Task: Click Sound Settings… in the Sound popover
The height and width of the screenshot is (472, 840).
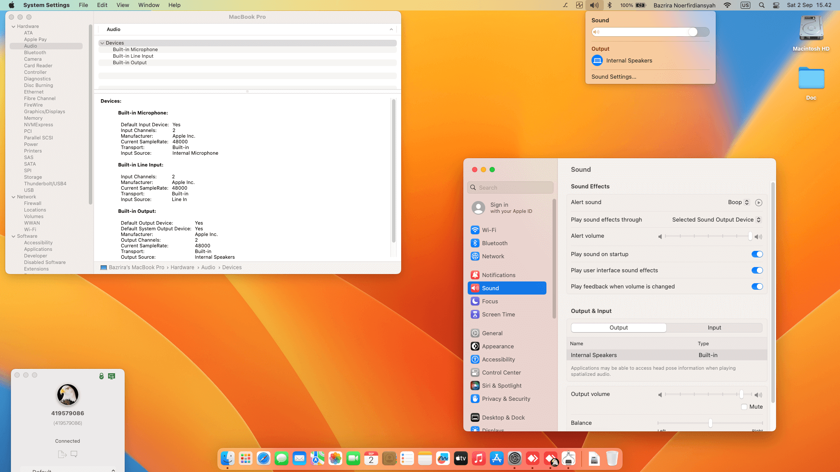Action: click(x=614, y=77)
